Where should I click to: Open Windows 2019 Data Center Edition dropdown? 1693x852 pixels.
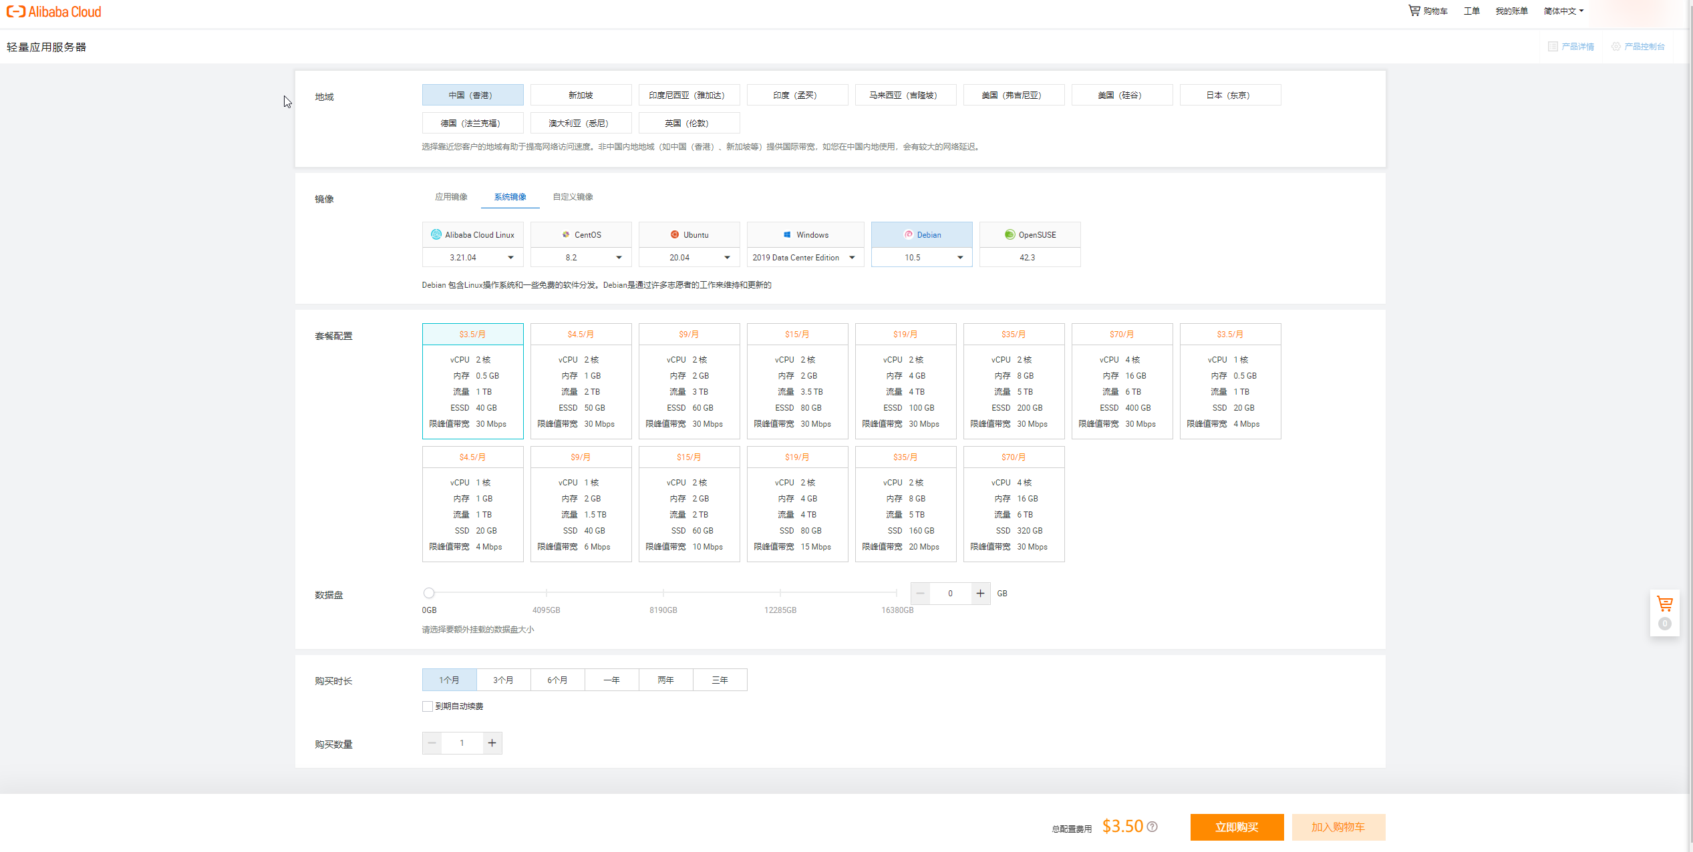[805, 257]
